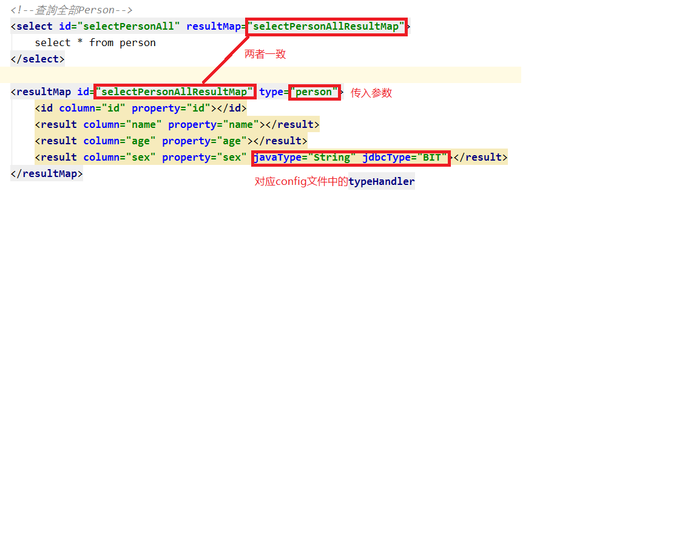The width and height of the screenshot is (699, 545).
Task: Click the closing </select> tag
Action: pyautogui.click(x=38, y=59)
